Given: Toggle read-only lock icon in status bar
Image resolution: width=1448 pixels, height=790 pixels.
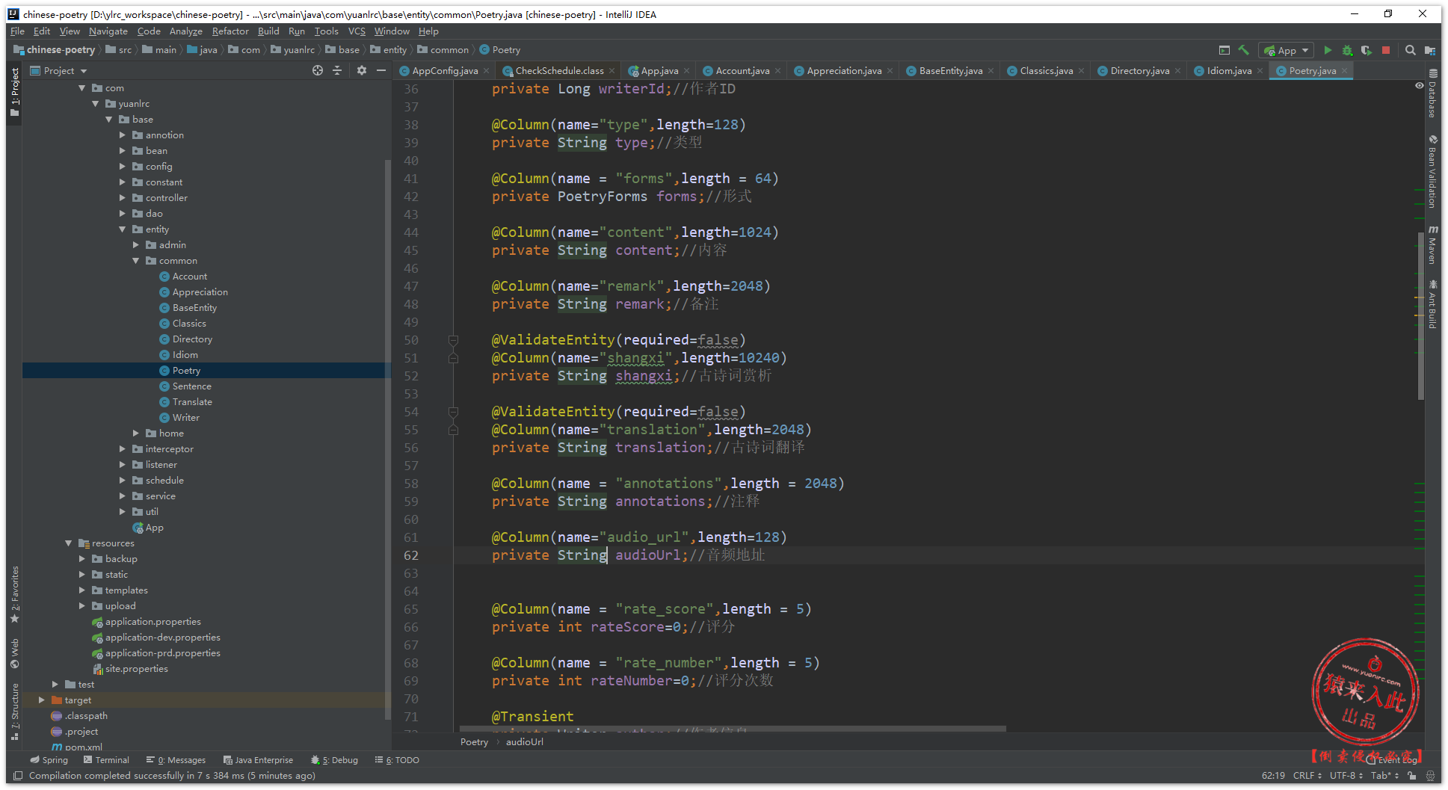Looking at the screenshot, I should 1411,776.
